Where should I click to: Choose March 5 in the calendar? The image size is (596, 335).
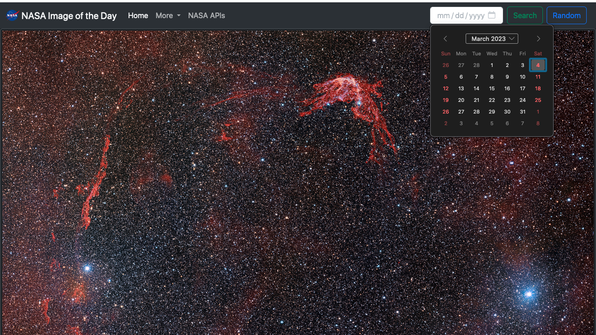[x=446, y=77]
